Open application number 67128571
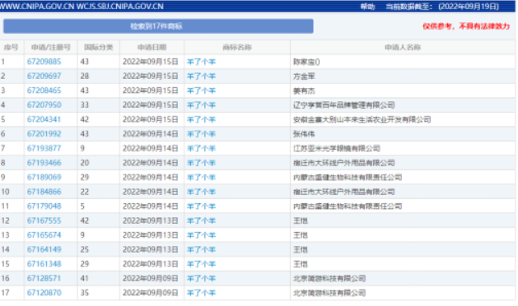Viewport: 518px width, 306px height. (44, 279)
